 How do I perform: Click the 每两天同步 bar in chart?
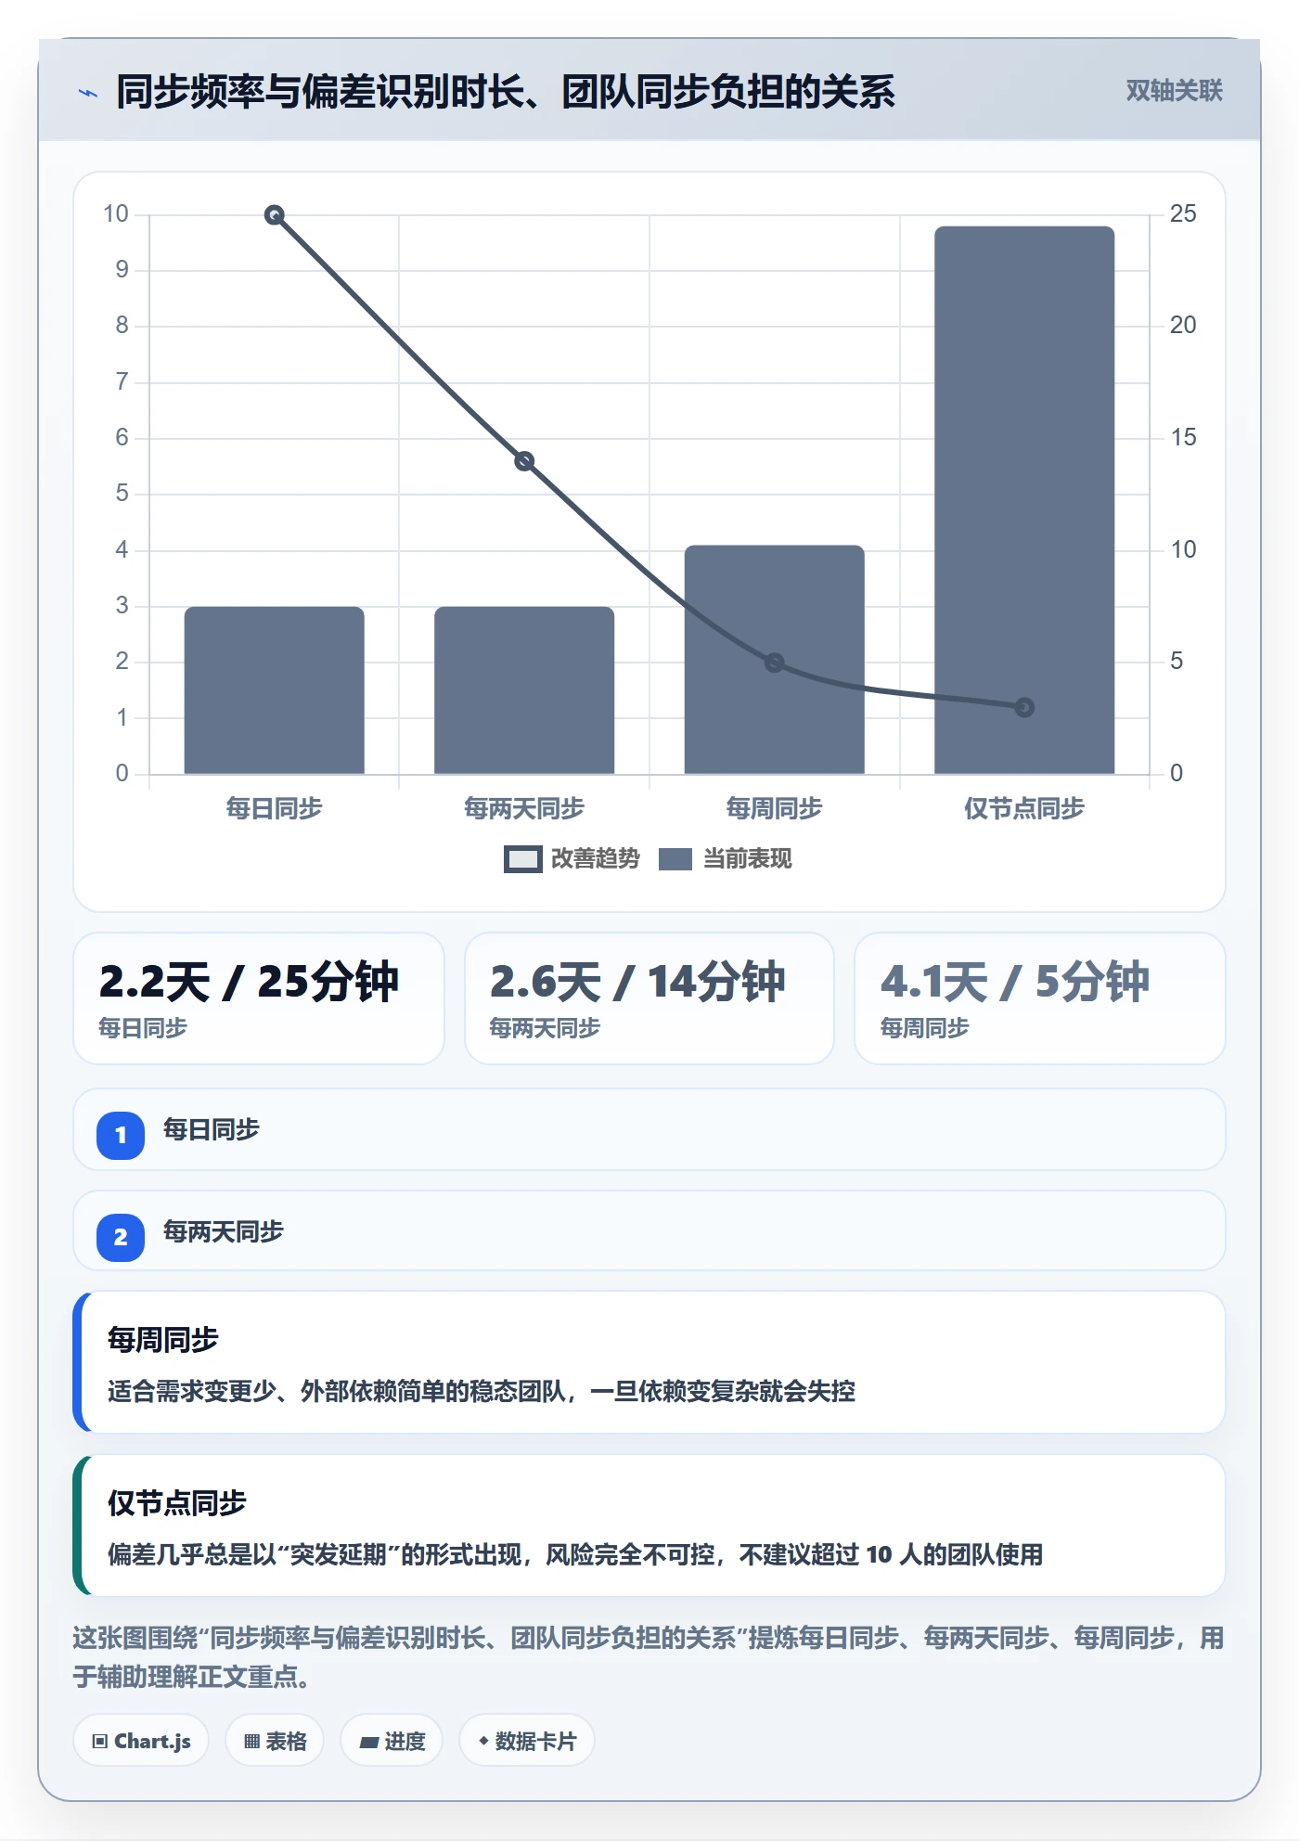524,690
